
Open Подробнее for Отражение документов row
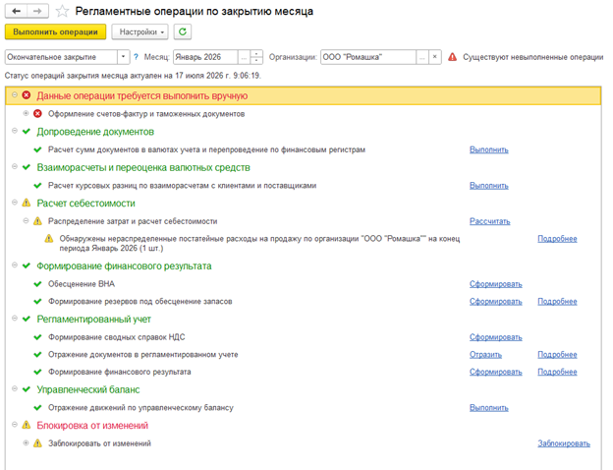[x=557, y=355]
